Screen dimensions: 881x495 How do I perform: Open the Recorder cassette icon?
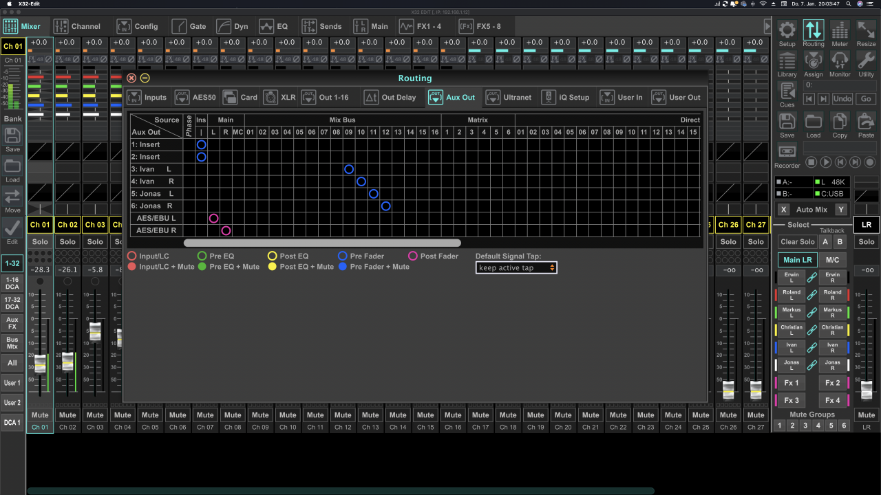787,151
